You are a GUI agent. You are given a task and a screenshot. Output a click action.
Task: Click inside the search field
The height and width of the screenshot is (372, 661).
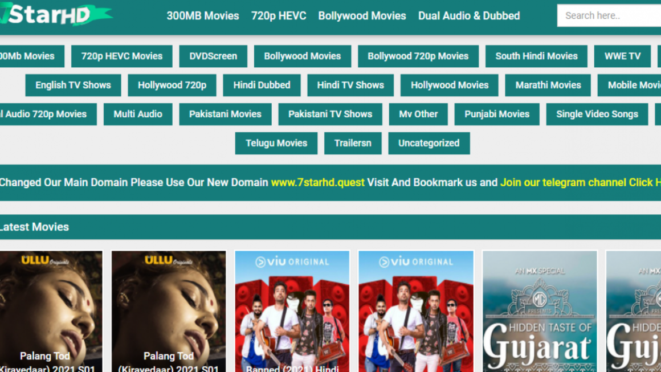click(607, 15)
